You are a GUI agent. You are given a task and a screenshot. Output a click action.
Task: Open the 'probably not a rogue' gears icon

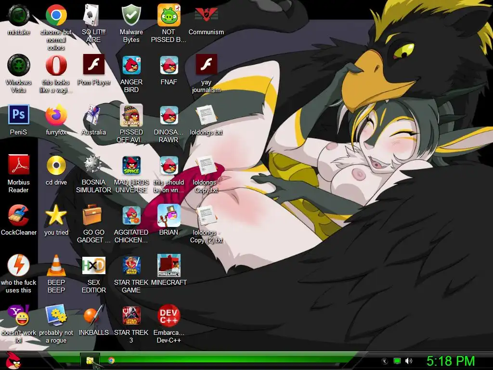point(56,315)
